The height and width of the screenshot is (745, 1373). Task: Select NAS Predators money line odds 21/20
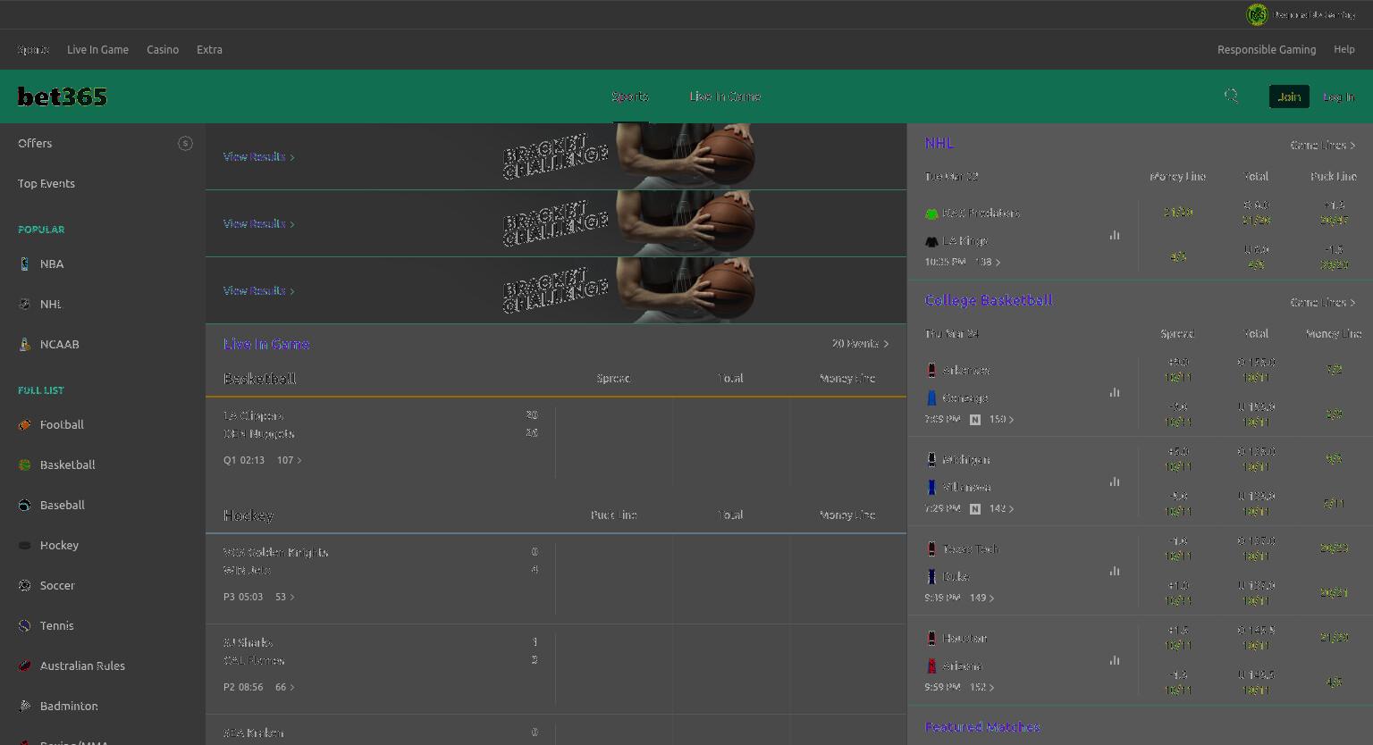pyautogui.click(x=1178, y=213)
